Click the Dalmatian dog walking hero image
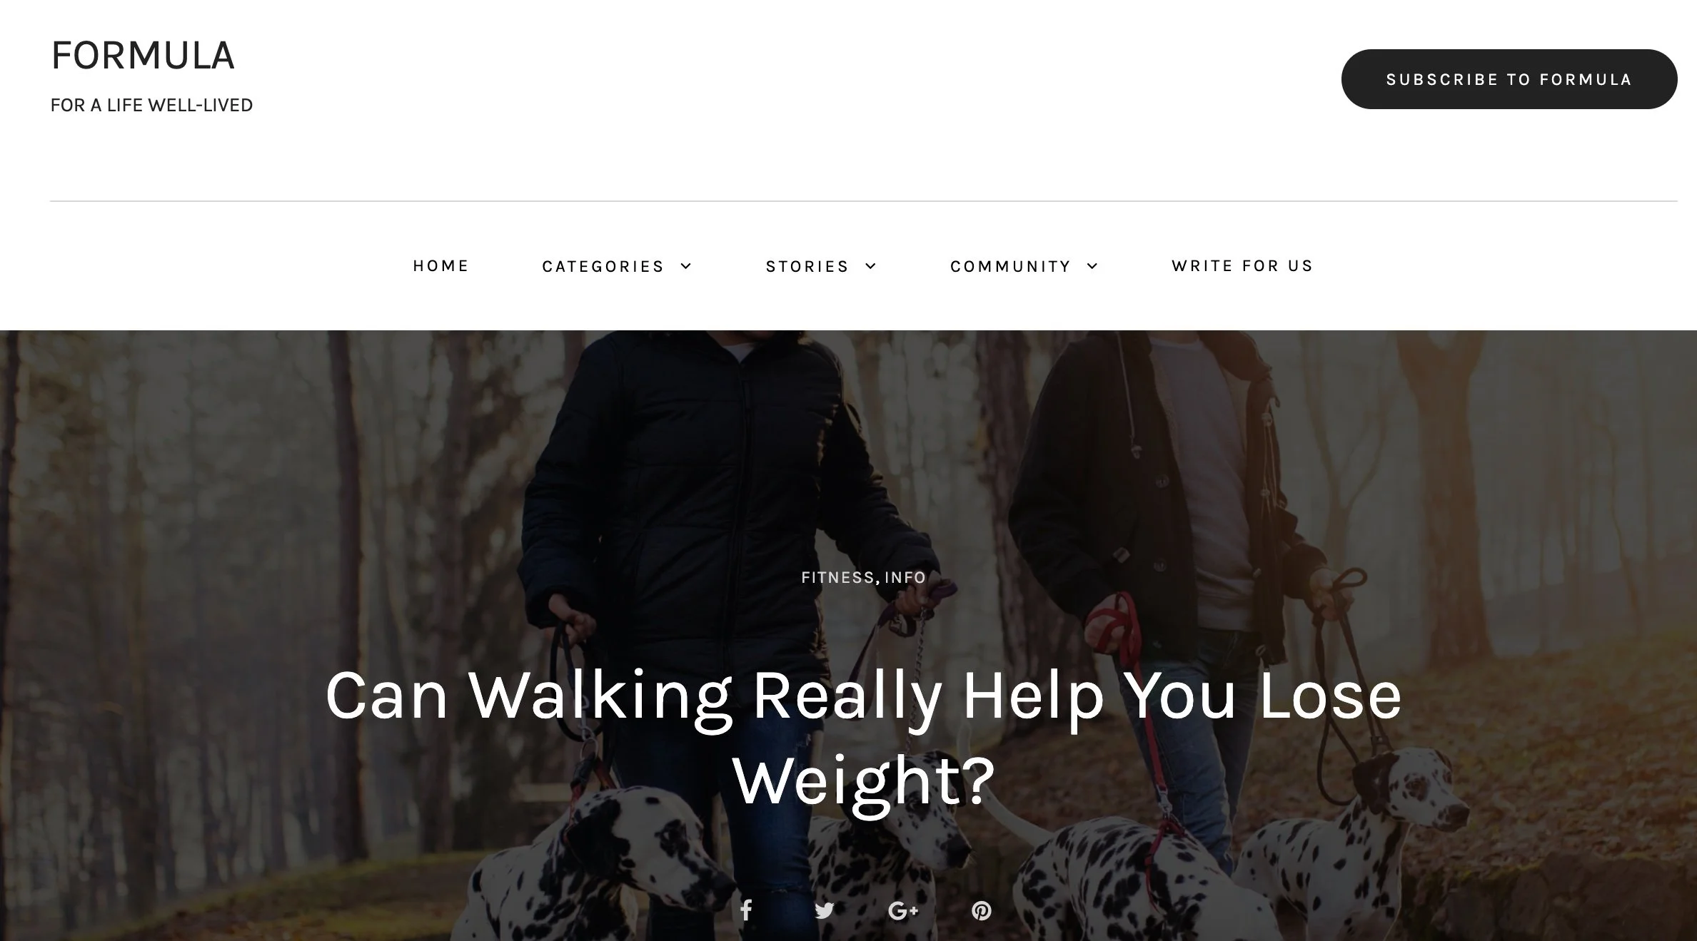 pos(848,635)
